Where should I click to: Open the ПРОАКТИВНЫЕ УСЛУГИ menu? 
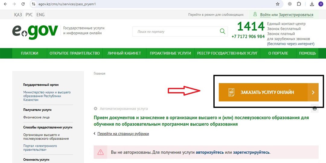point(170,53)
